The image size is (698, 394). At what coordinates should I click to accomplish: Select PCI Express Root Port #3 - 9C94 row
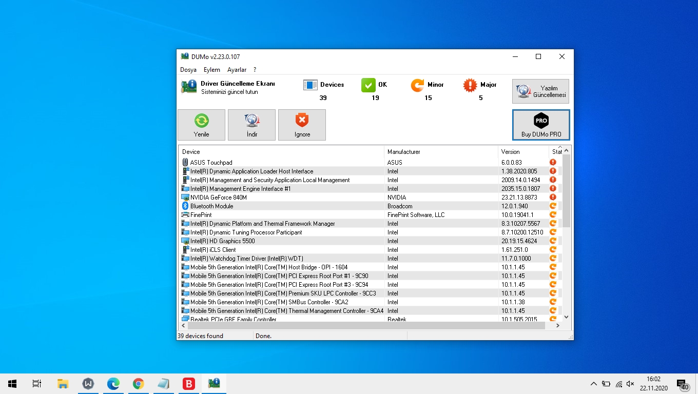[369, 285]
